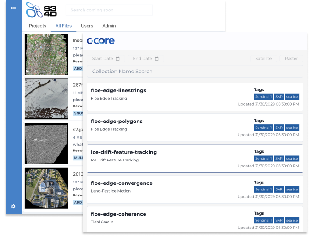Open the aerial town map thumbnail
Viewport: 312px width, 239px height.
coord(46,54)
